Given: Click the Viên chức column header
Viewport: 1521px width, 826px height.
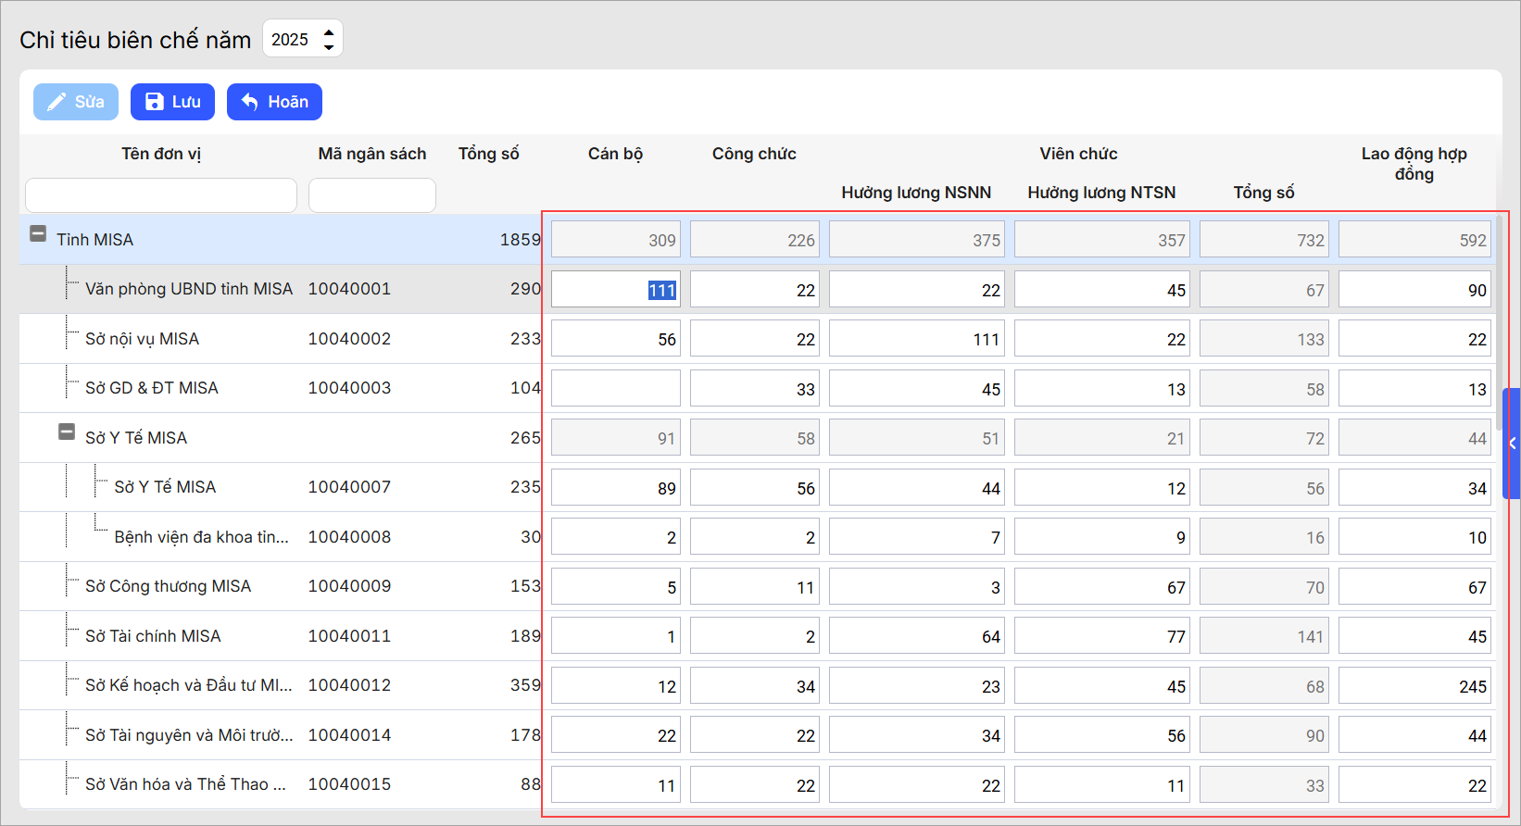Looking at the screenshot, I should [x=1078, y=154].
